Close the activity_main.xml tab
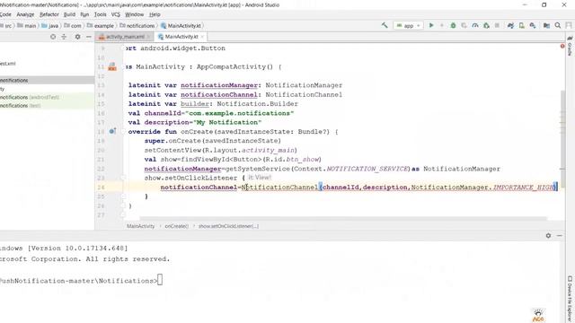This screenshot has height=323, width=575. (148, 37)
